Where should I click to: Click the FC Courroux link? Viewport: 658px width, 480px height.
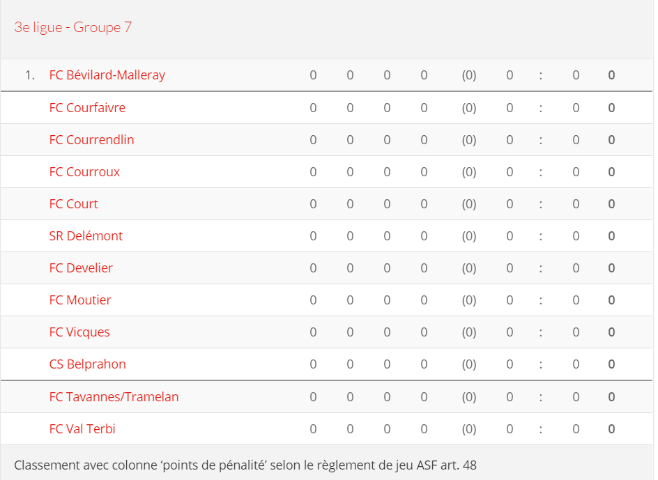pyautogui.click(x=84, y=172)
